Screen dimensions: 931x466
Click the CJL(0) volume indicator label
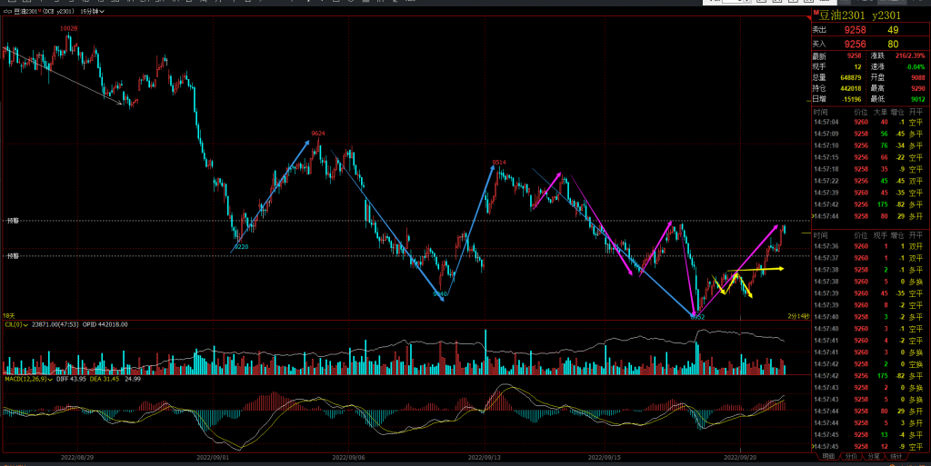(x=13, y=324)
